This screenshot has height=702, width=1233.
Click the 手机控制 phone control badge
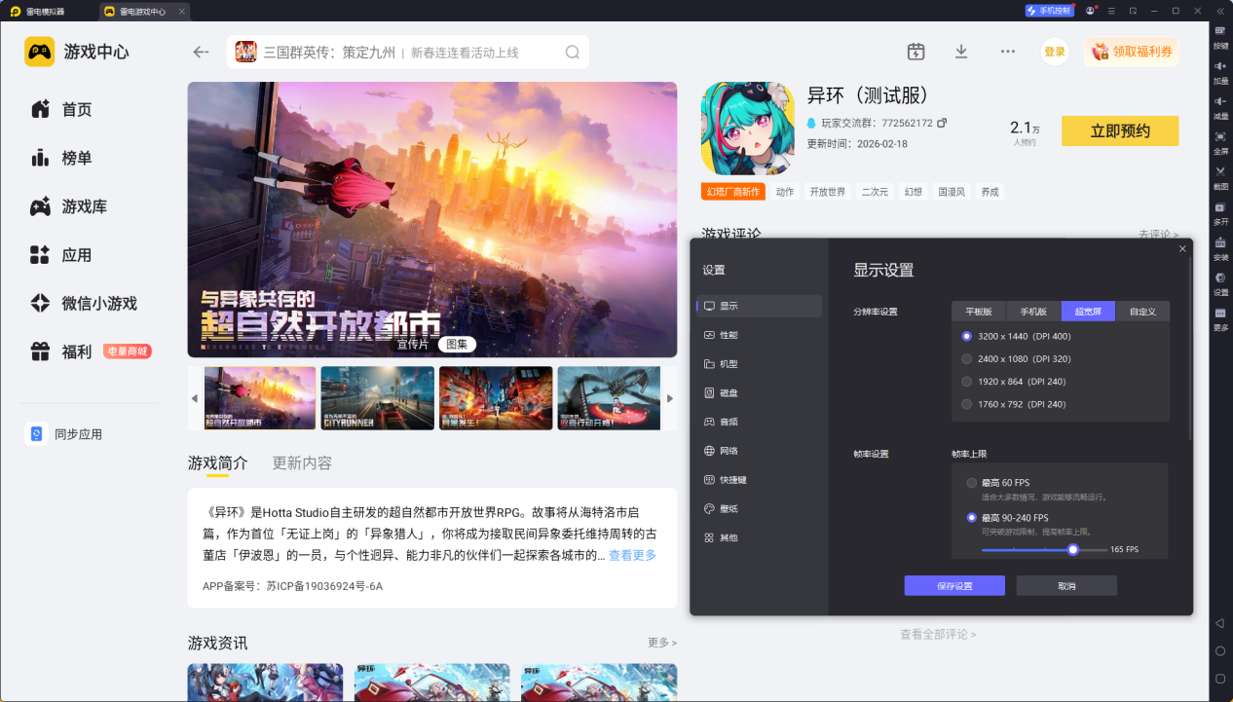tap(1048, 11)
